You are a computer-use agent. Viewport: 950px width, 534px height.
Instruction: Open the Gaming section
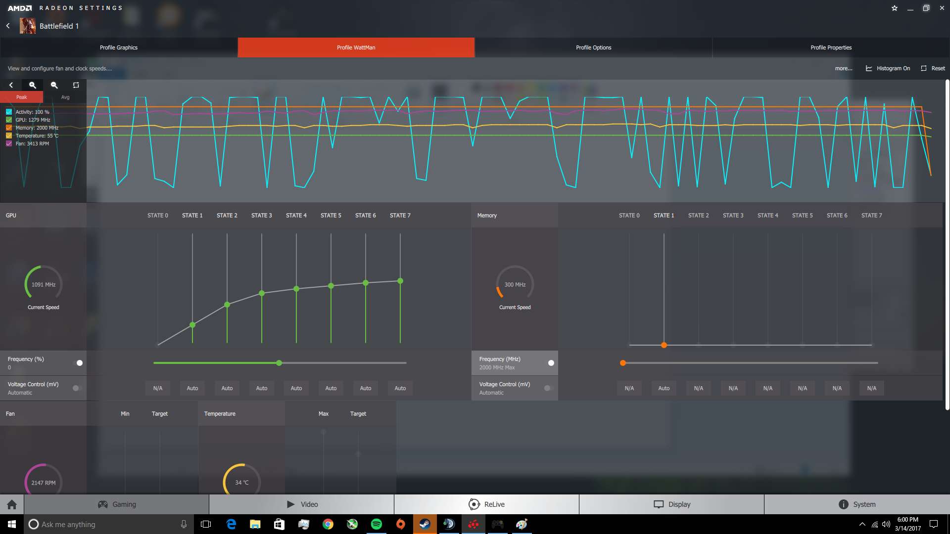point(117,504)
